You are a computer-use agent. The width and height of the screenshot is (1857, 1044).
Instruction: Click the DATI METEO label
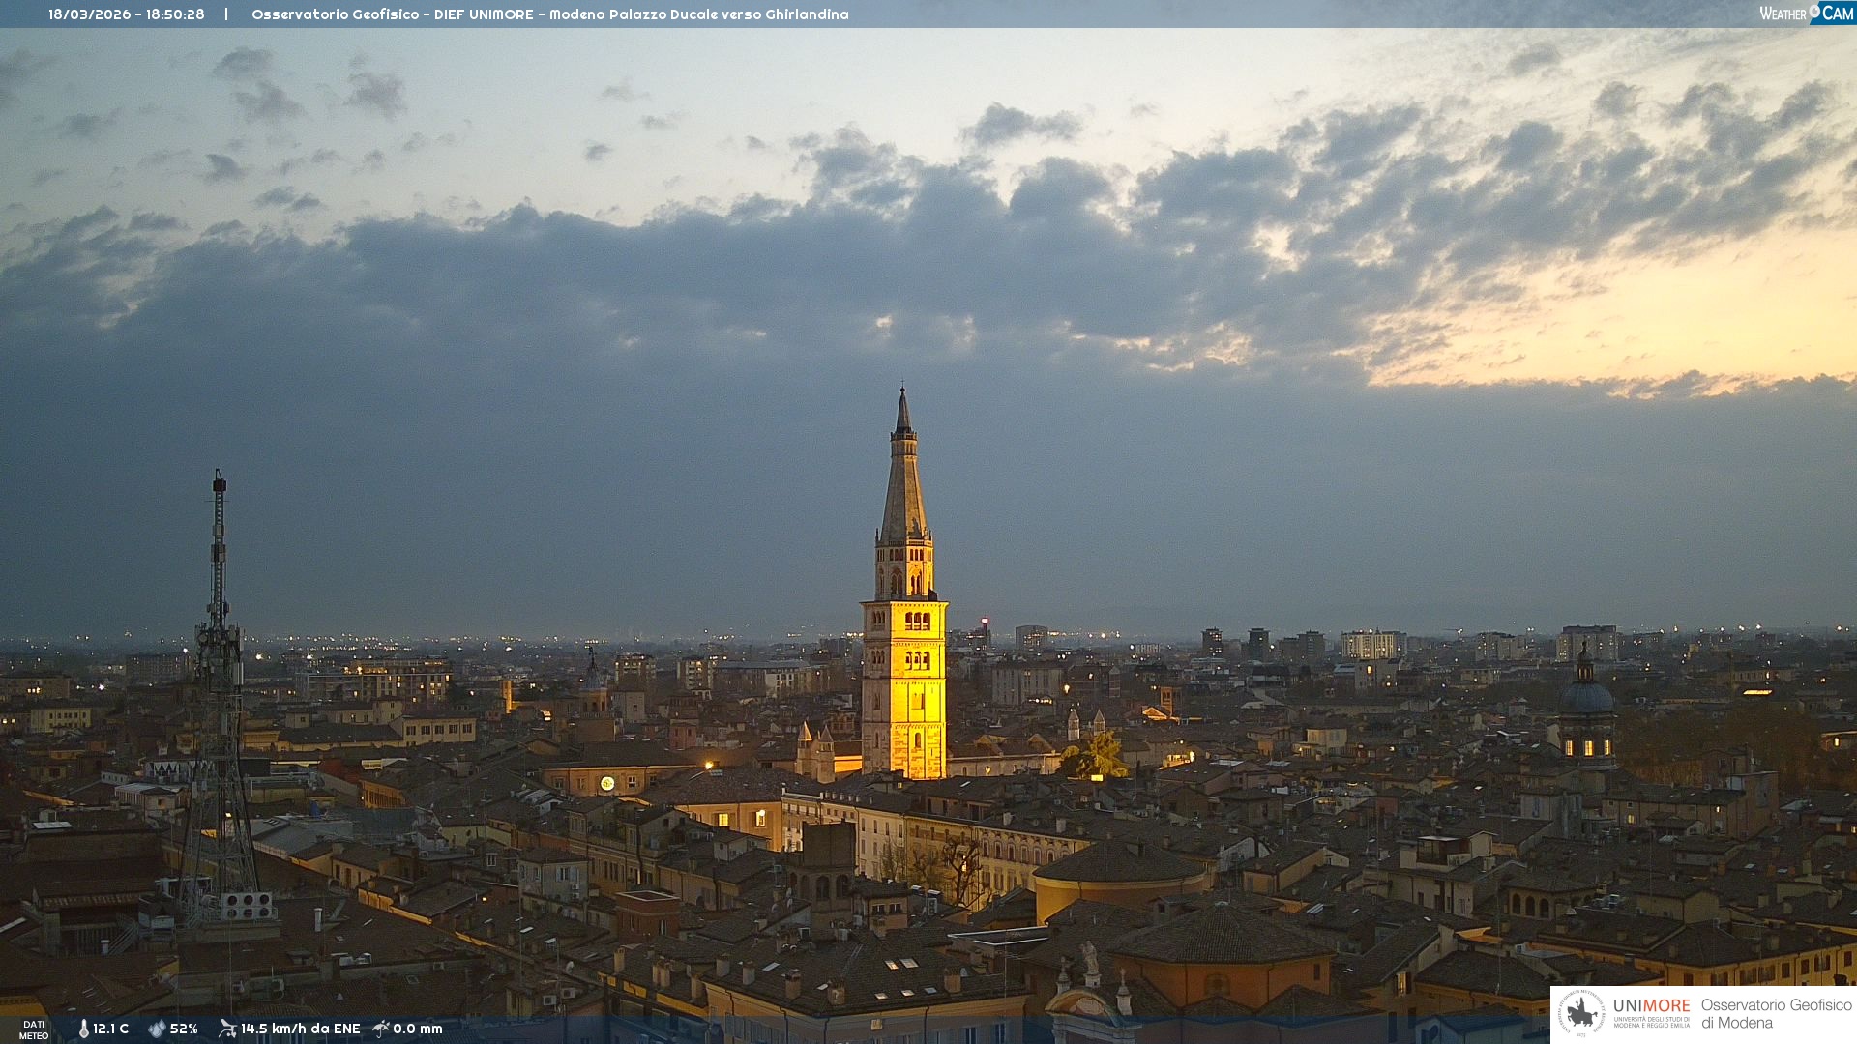[34, 1029]
